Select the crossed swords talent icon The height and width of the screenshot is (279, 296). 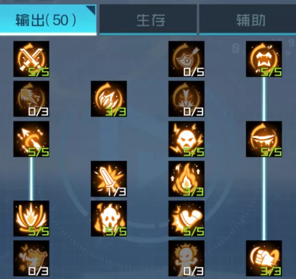tap(32, 59)
